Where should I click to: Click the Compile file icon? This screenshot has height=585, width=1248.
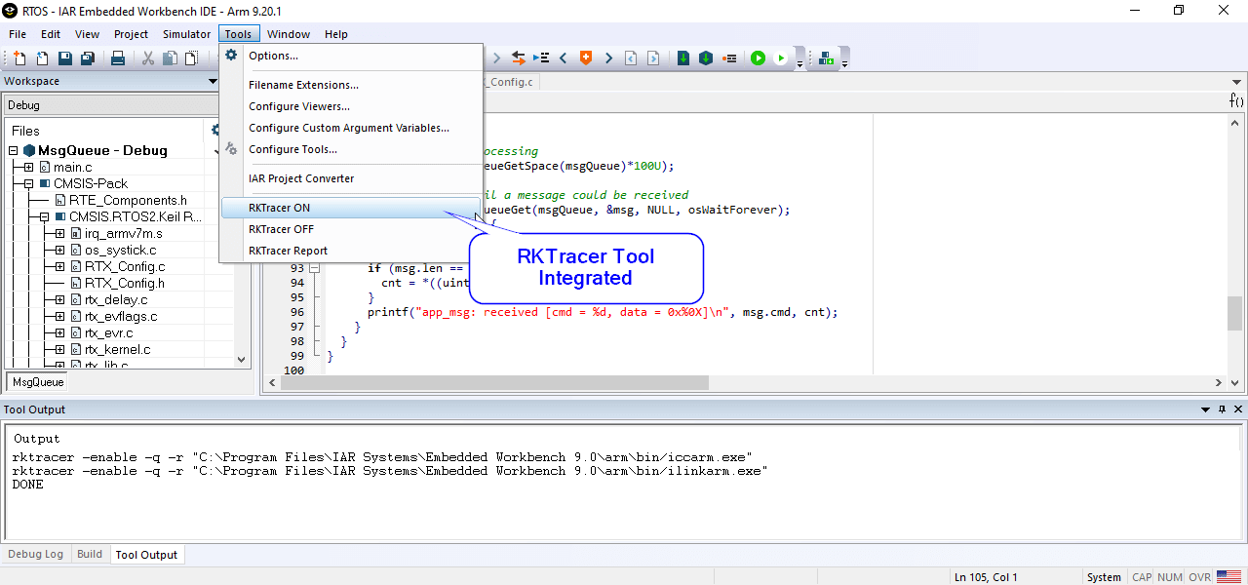click(x=683, y=58)
